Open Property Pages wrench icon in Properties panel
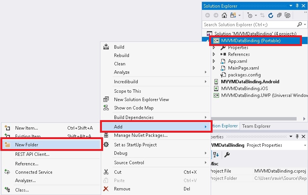 coord(227,154)
